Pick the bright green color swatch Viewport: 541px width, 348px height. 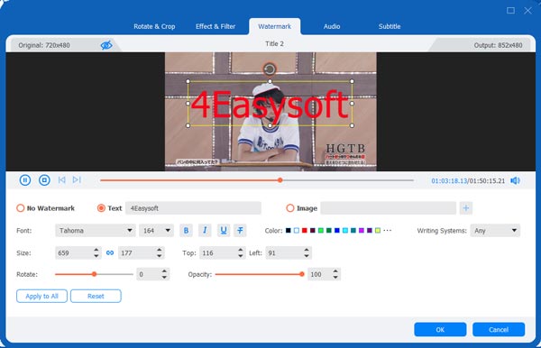(x=321, y=231)
